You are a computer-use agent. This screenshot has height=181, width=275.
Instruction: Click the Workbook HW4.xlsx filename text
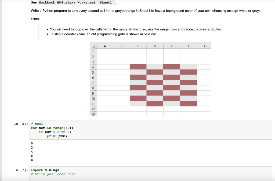(55, 2)
